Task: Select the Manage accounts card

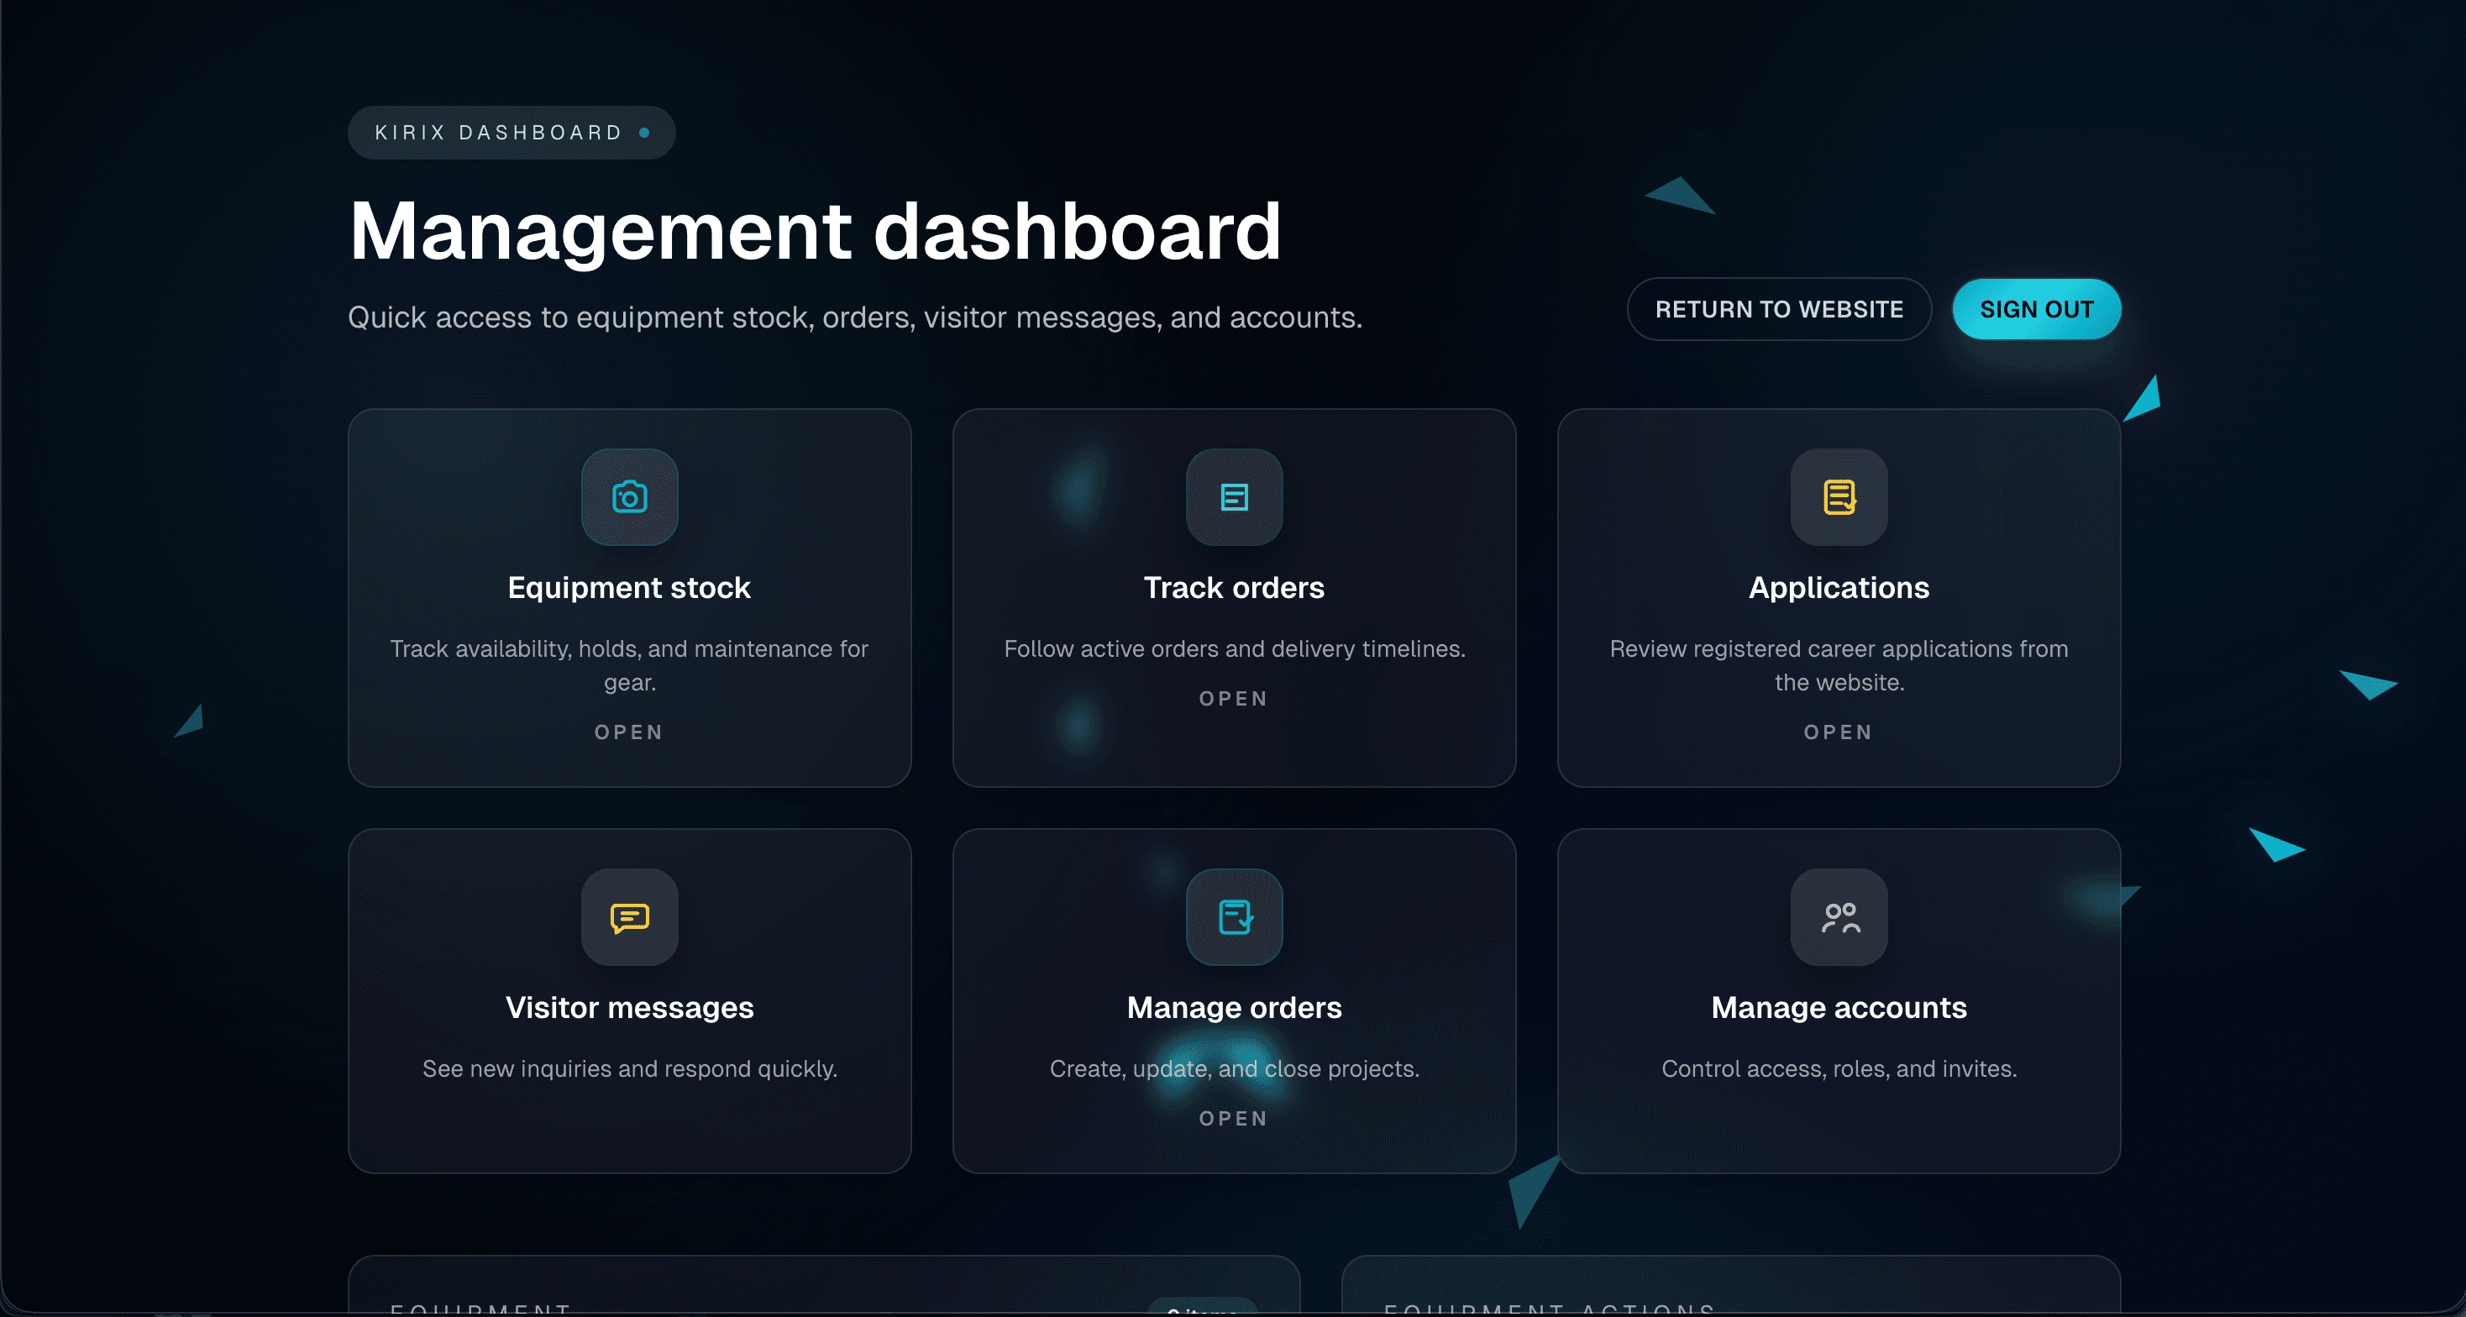Action: pyautogui.click(x=1838, y=1003)
